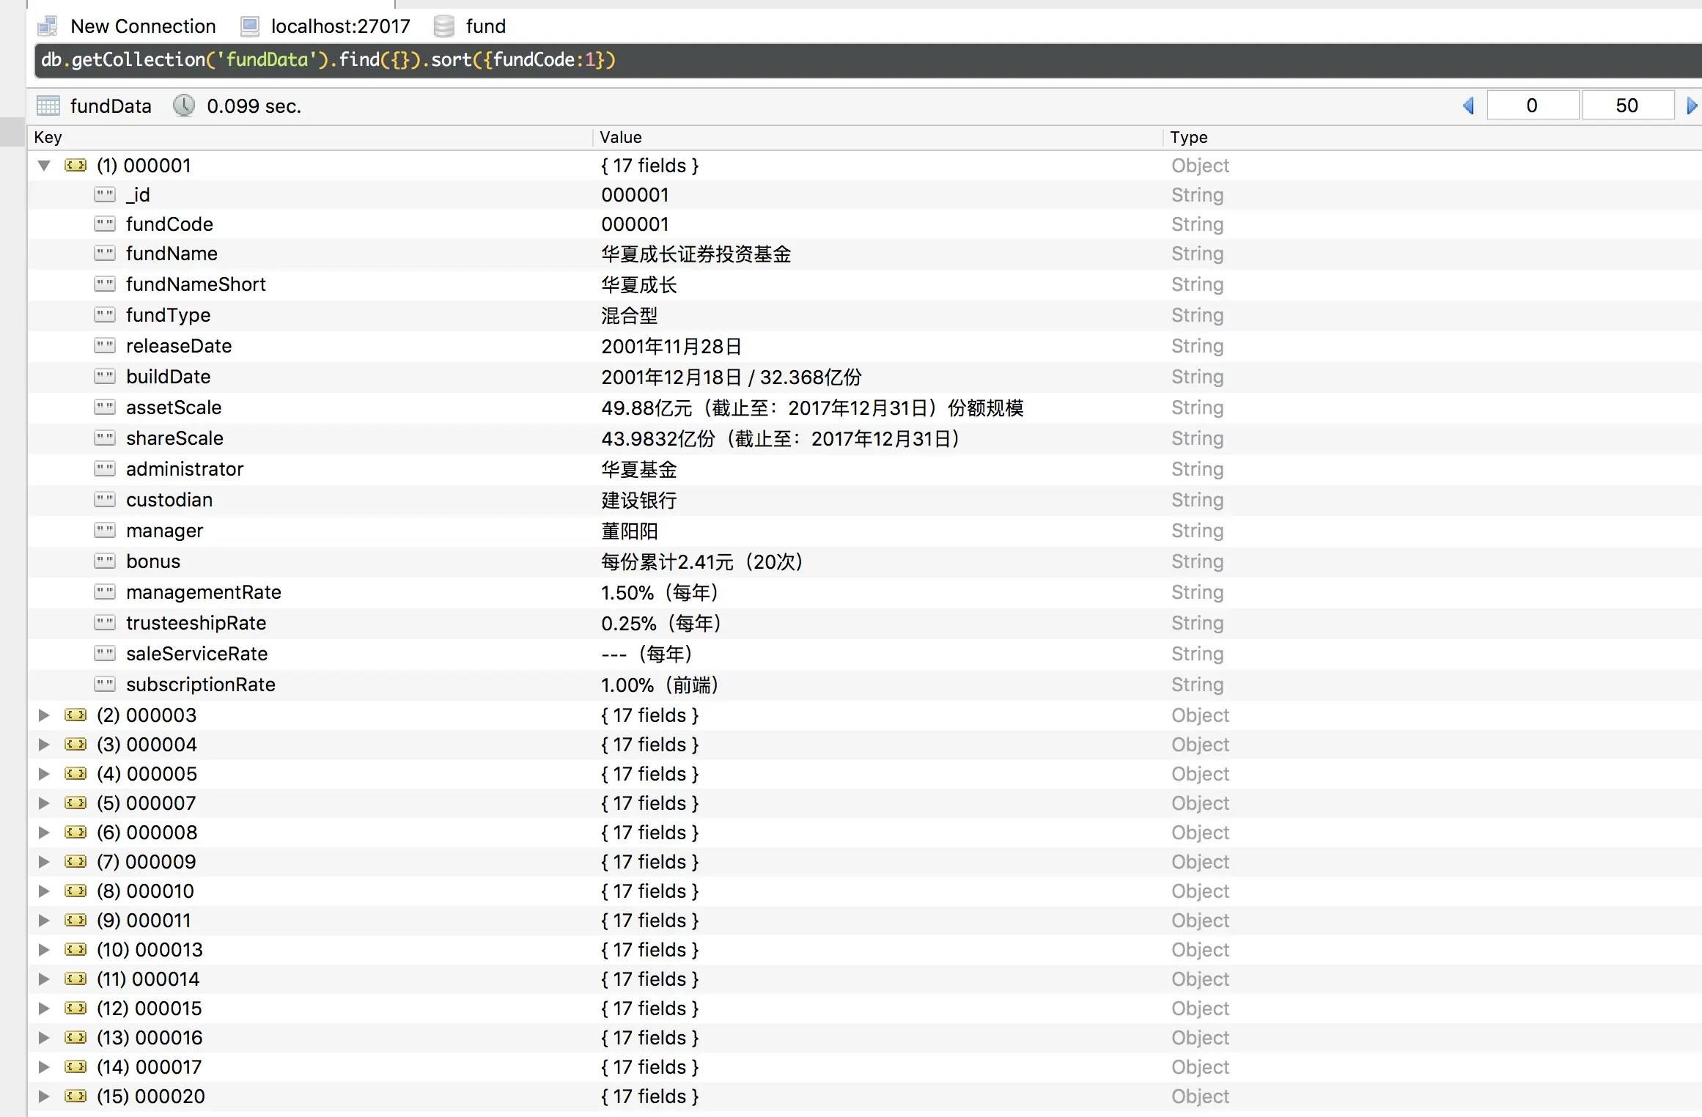Screen dimensions: 1702x1117
Task: Click into the query editor command line
Action: click(868, 60)
